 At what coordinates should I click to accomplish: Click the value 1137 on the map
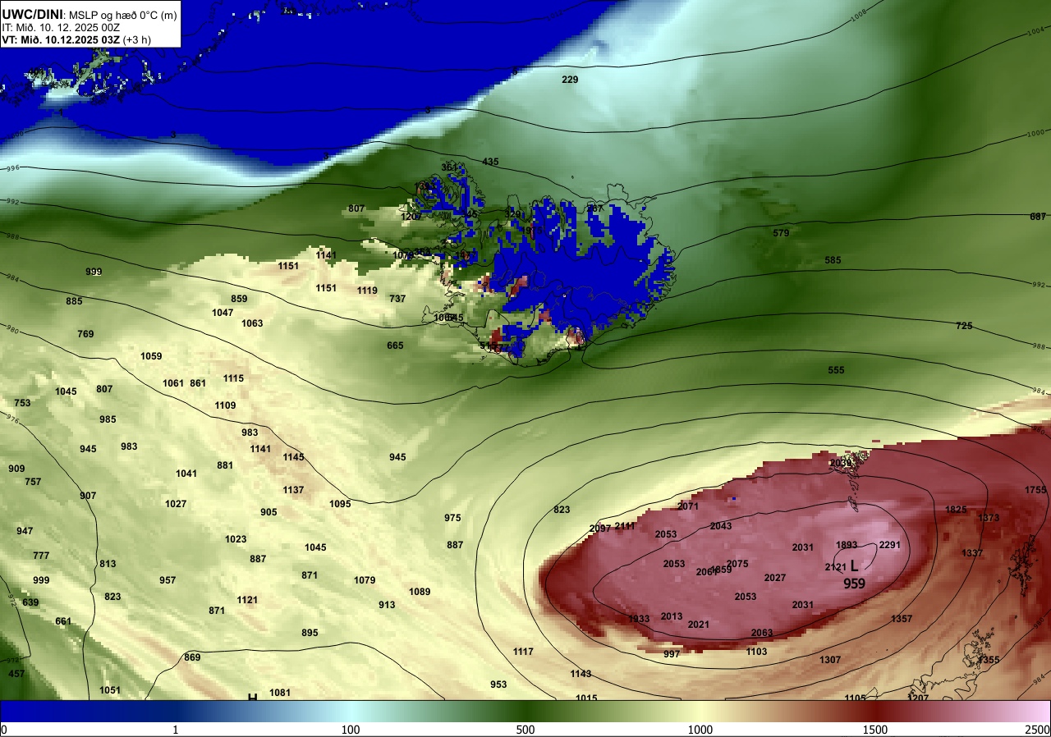coord(293,490)
